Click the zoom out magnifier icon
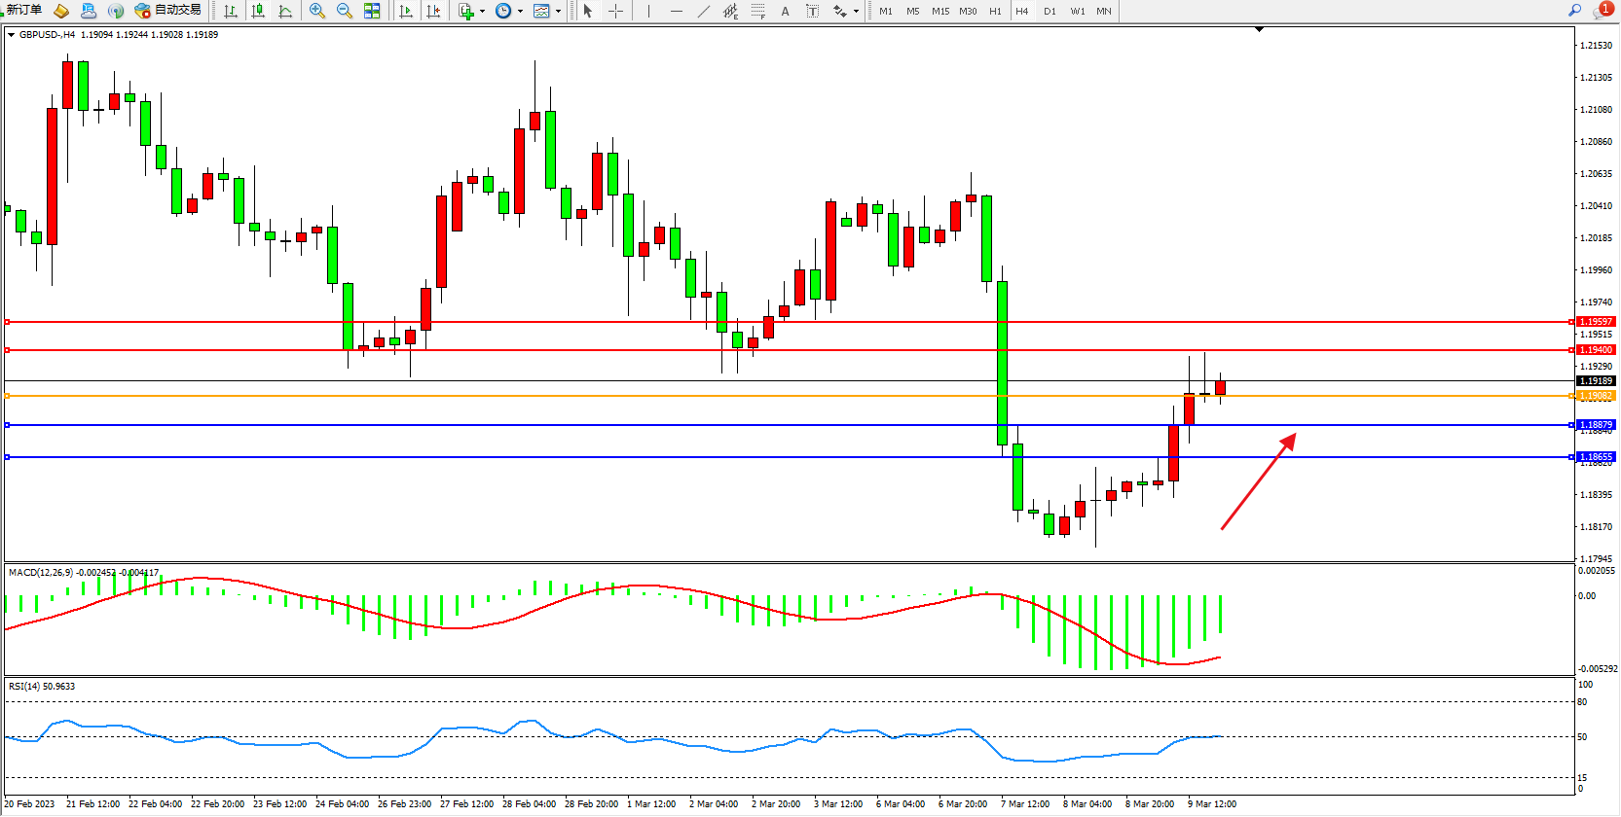Screen dimensions: 1621x817 pos(344,11)
